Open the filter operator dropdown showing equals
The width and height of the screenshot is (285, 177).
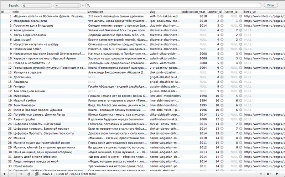click(67, 6)
